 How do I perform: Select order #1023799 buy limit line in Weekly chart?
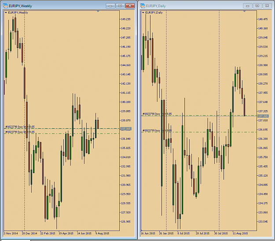pyautogui.click(x=62, y=133)
